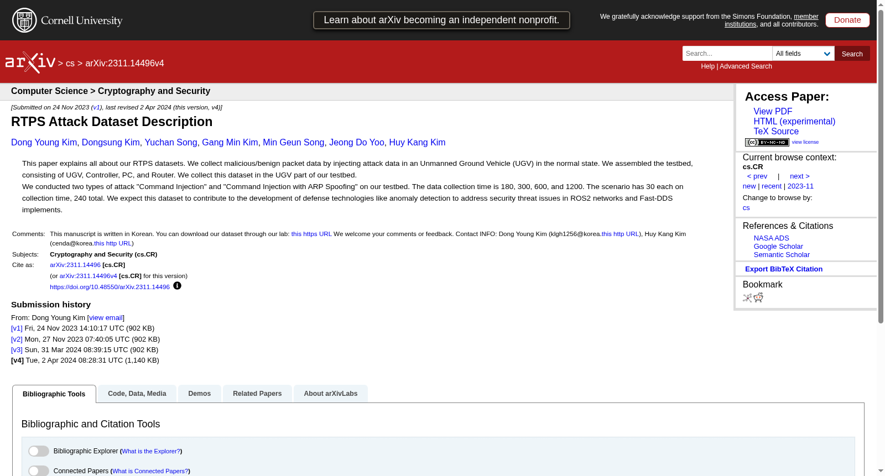Open the 2023-11 listing link
Viewport: 885px width, 476px height.
[800, 186]
